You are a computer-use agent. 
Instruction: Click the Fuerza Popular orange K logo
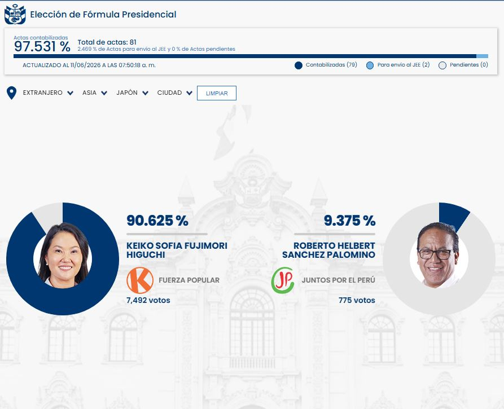[x=140, y=280]
